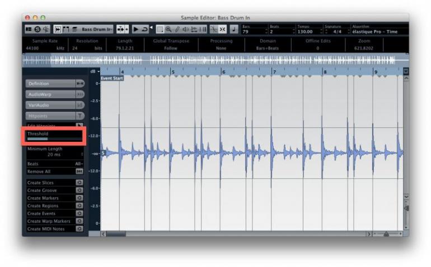Open the Beats All dropdown
The width and height of the screenshot is (431, 267).
pyautogui.click(x=78, y=164)
